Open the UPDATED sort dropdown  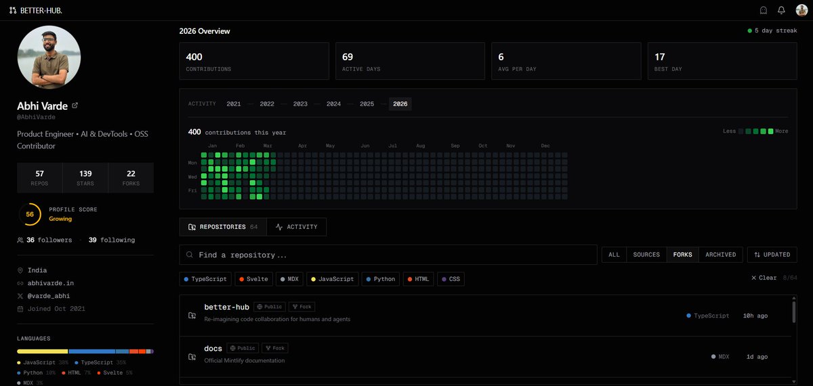[772, 255]
